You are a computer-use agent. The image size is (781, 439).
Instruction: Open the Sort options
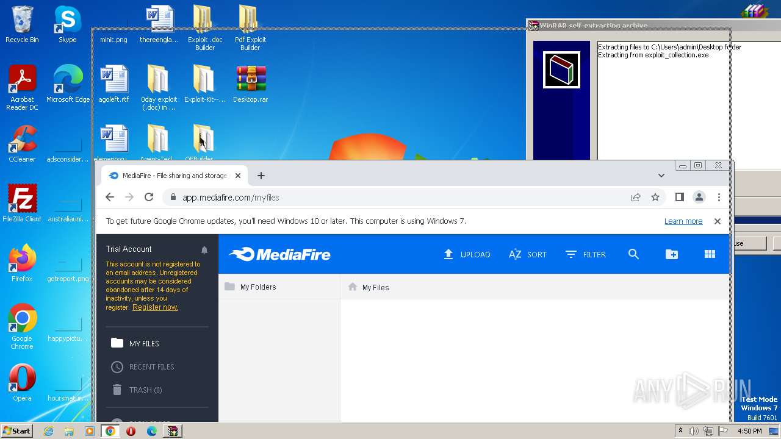point(528,254)
